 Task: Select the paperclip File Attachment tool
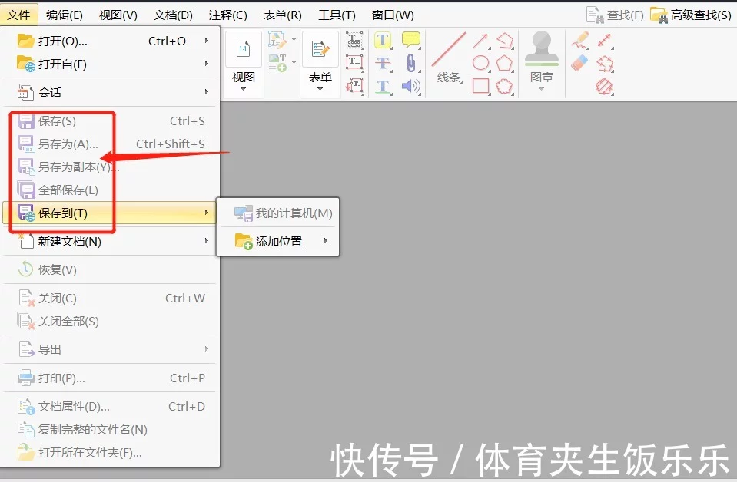(411, 63)
